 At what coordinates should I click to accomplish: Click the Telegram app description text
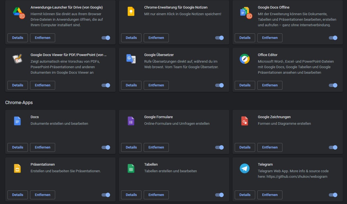293,174
